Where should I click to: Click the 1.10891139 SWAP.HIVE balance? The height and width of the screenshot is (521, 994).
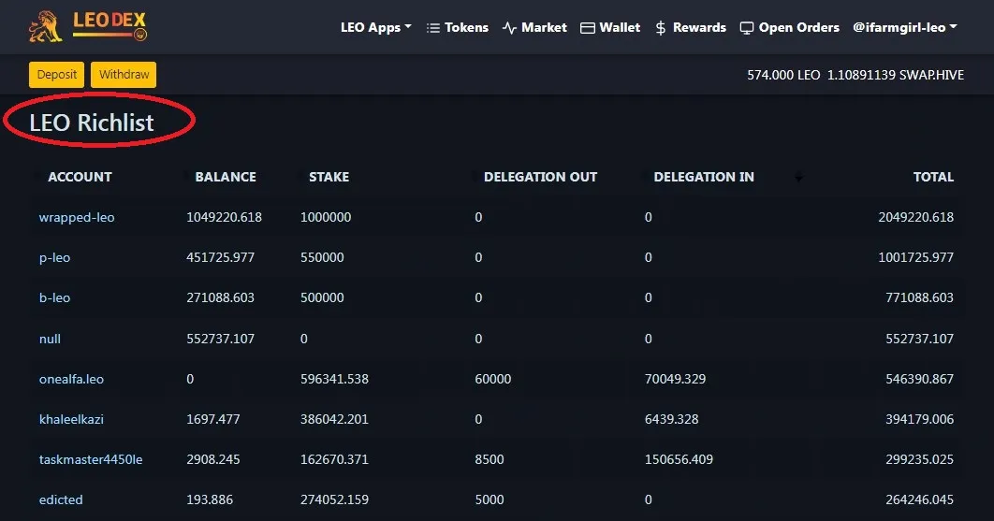pyautogui.click(x=896, y=75)
